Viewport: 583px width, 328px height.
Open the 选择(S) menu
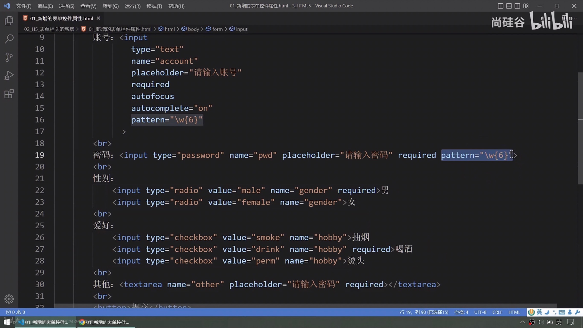(x=66, y=6)
